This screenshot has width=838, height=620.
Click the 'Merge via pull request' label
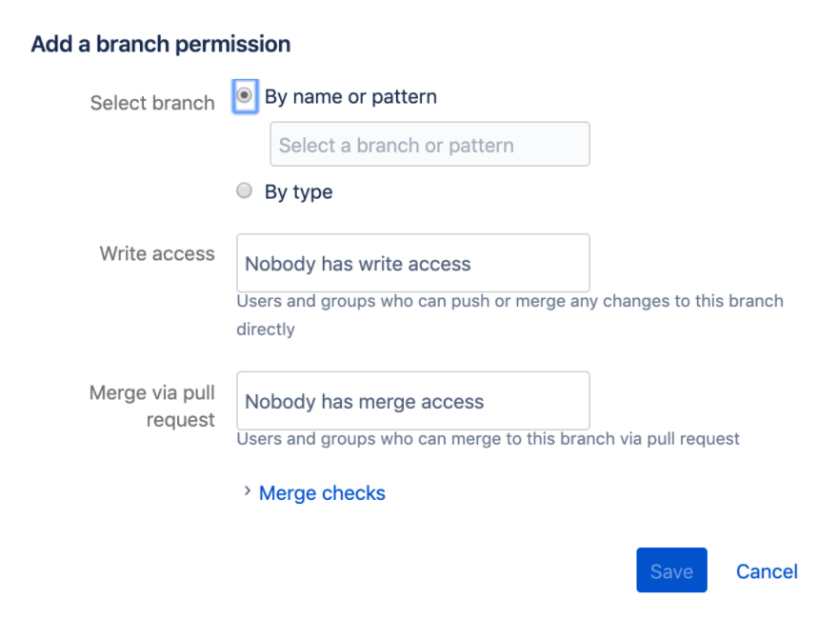[152, 407]
